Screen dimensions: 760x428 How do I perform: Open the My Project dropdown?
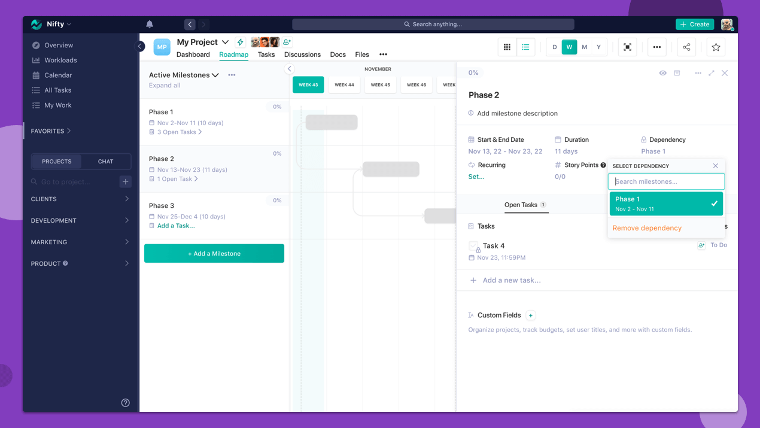(x=225, y=42)
